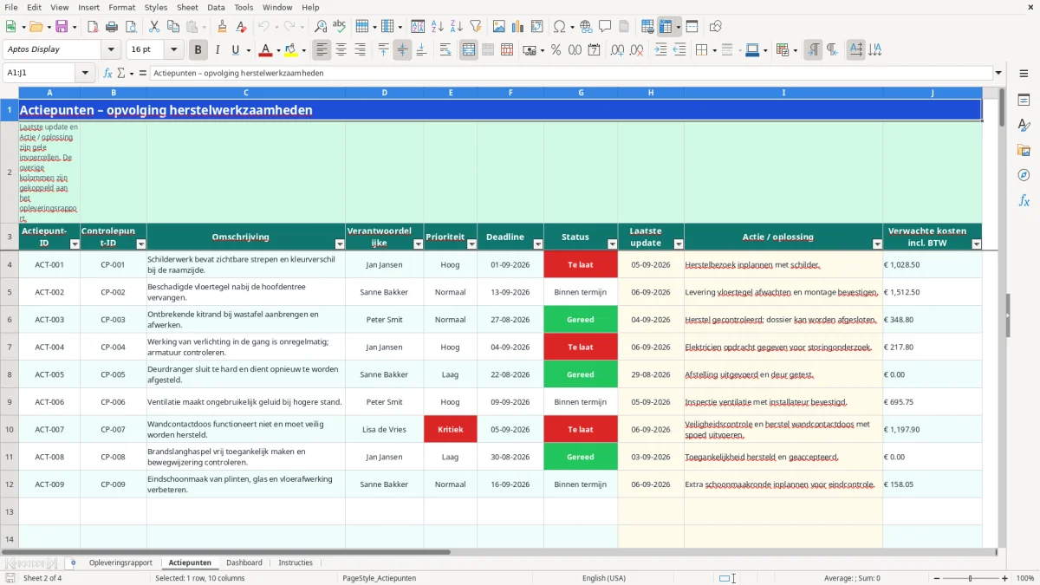This screenshot has width=1040, height=585.
Task: Insert a hyperlink
Action: tap(586, 27)
